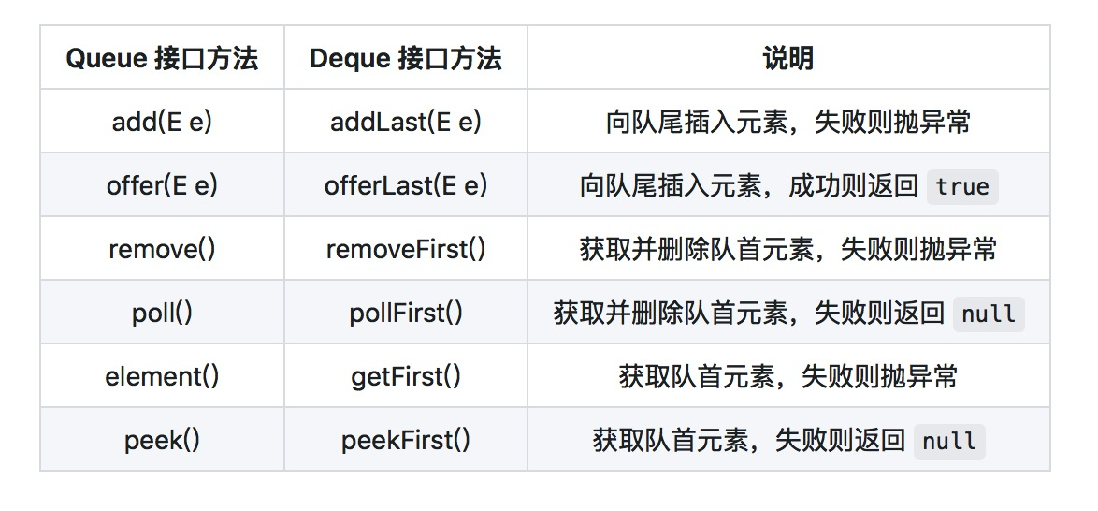Click the "true" inline code tag

point(962,186)
